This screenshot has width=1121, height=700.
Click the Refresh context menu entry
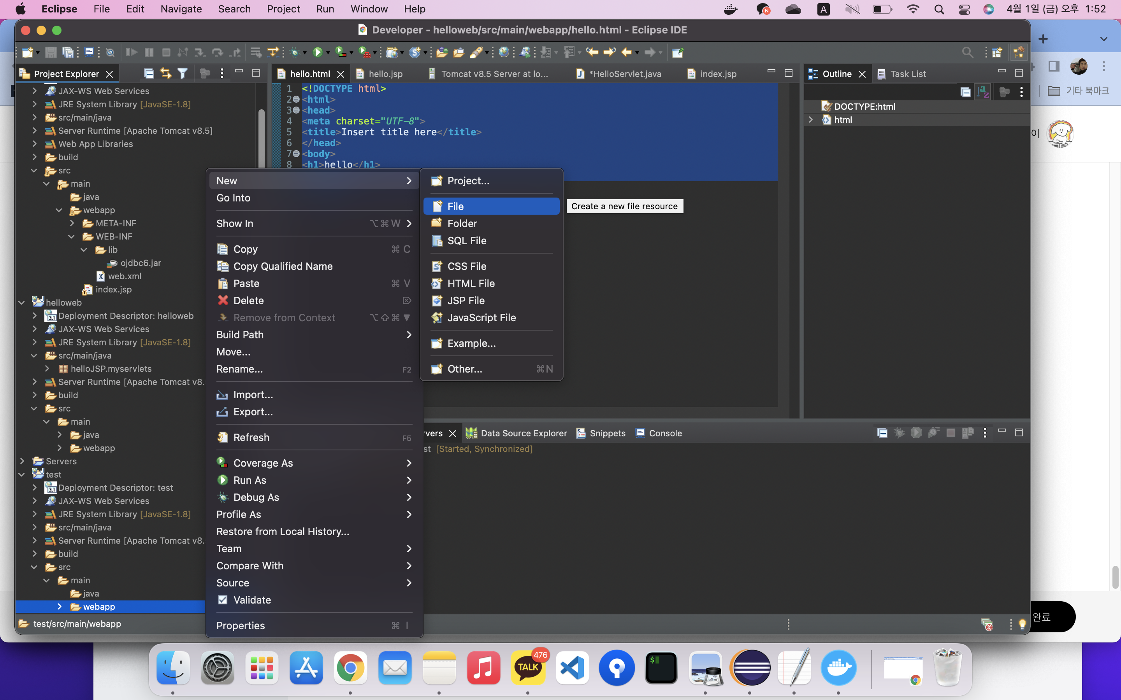coord(251,437)
